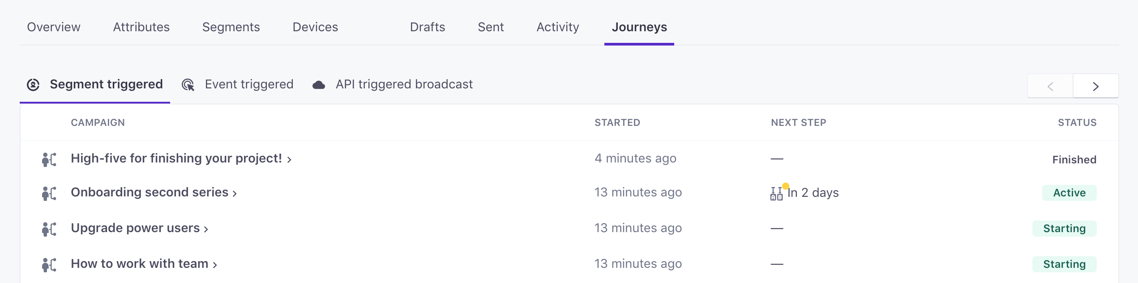1138x283 pixels.
Task: Open the How to work with team campaign
Action: [139, 264]
